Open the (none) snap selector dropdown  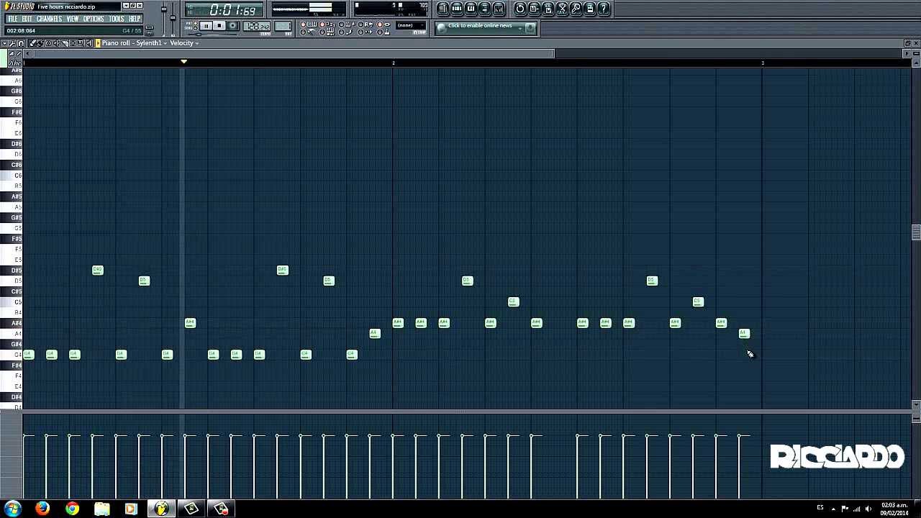point(410,25)
